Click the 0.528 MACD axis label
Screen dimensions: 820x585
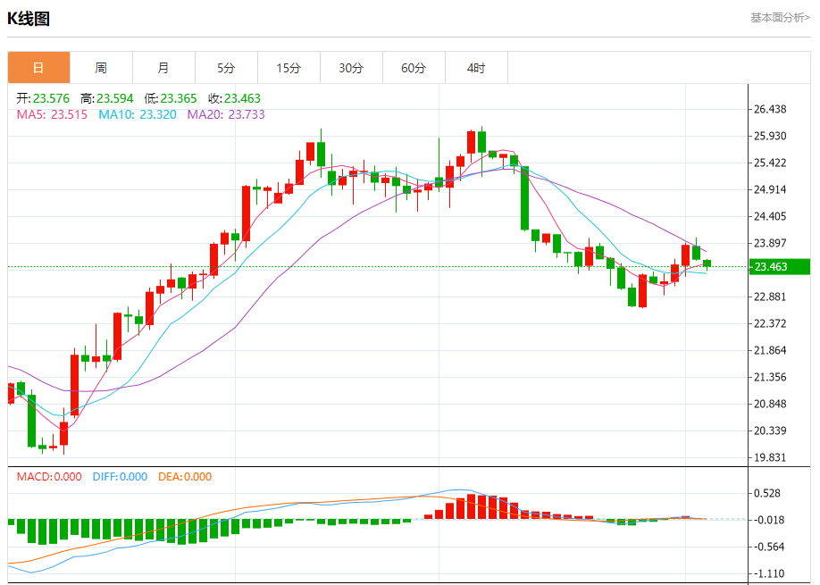point(767,493)
